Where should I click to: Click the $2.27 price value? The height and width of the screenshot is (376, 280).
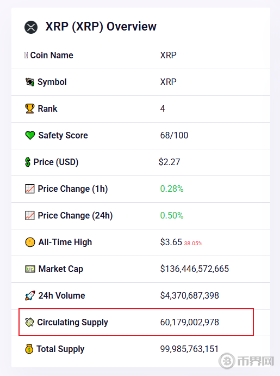[x=169, y=162]
